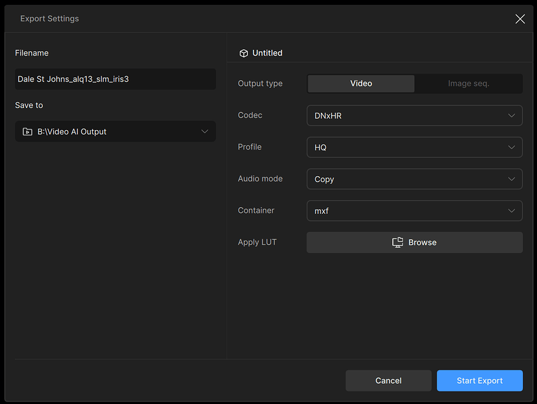Viewport: 537px width, 404px height.
Task: Start Export with the blue button
Action: tap(480, 381)
